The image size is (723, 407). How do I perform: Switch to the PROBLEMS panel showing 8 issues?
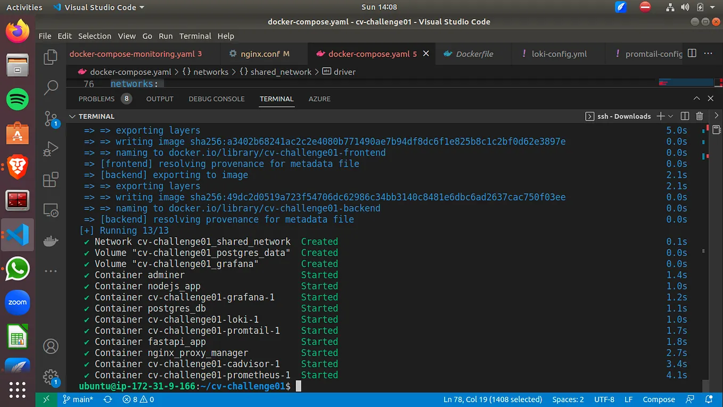click(96, 99)
